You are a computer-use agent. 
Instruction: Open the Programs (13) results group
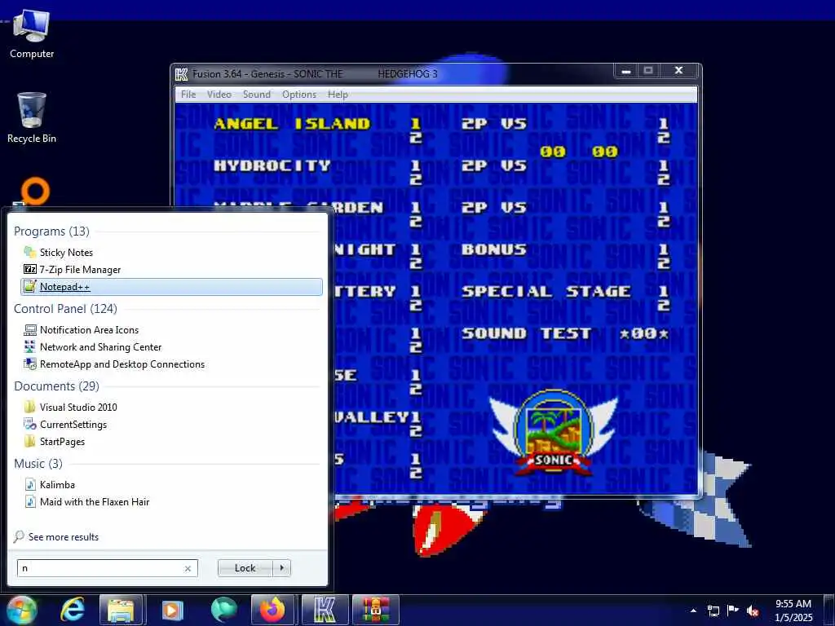point(51,231)
